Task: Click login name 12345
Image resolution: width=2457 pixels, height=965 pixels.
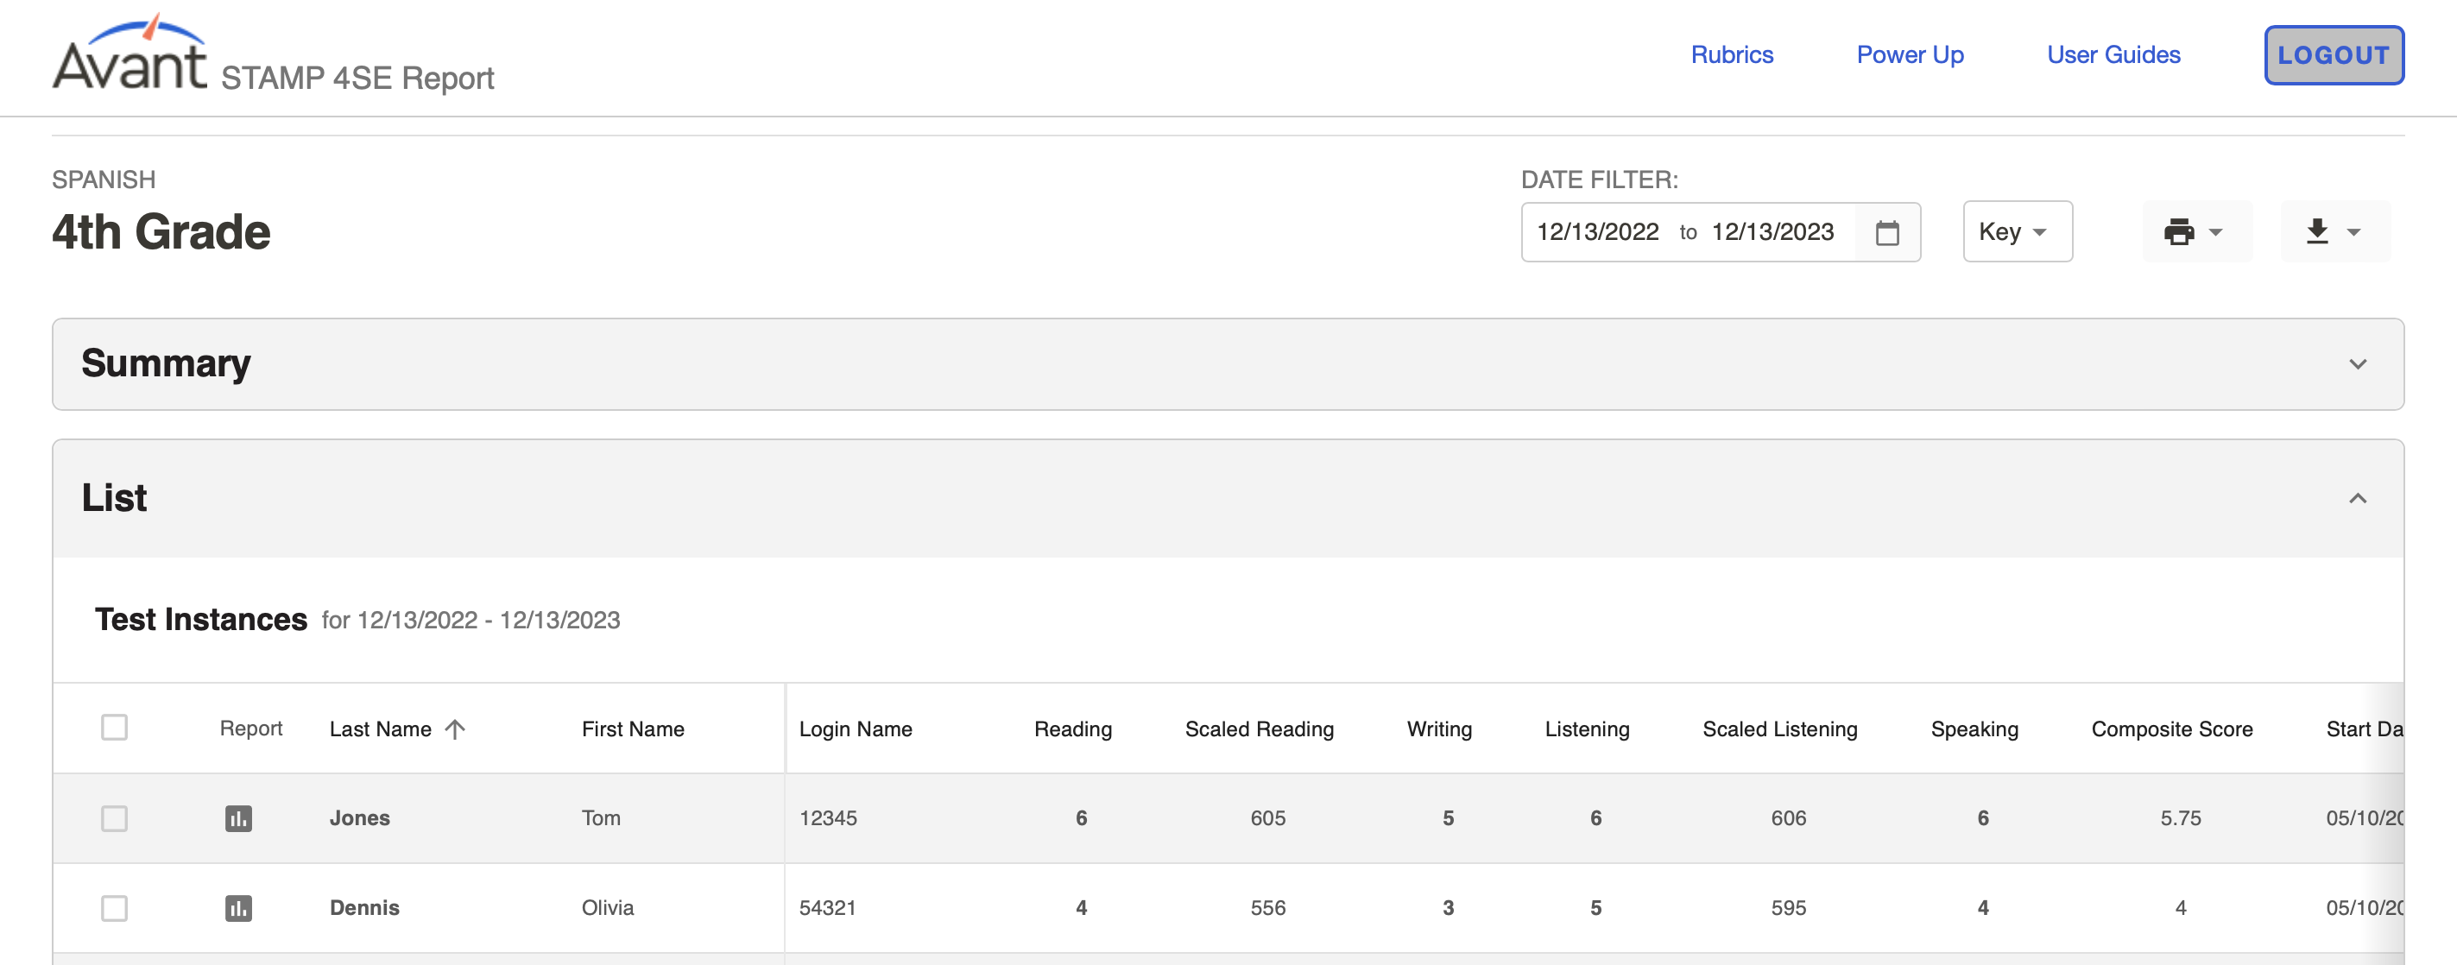Action: pos(828,818)
